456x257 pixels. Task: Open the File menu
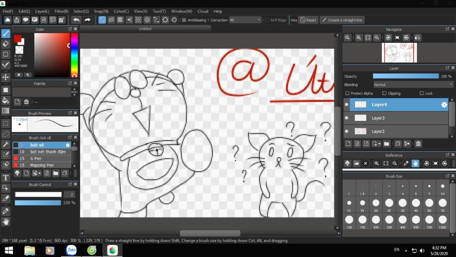point(8,11)
